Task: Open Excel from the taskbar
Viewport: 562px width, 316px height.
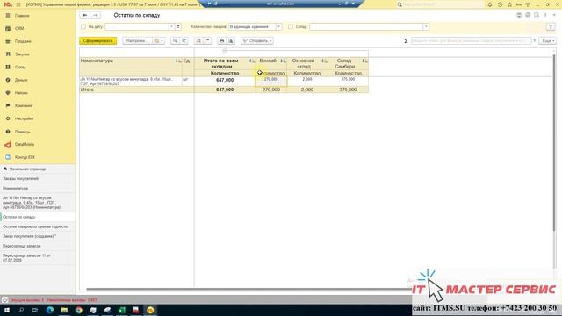Action: tap(121, 310)
